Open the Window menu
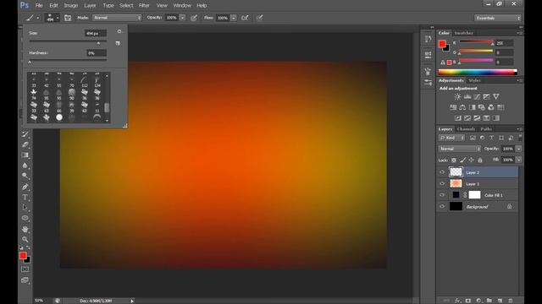Screen dimensions: 542x304 182,6
